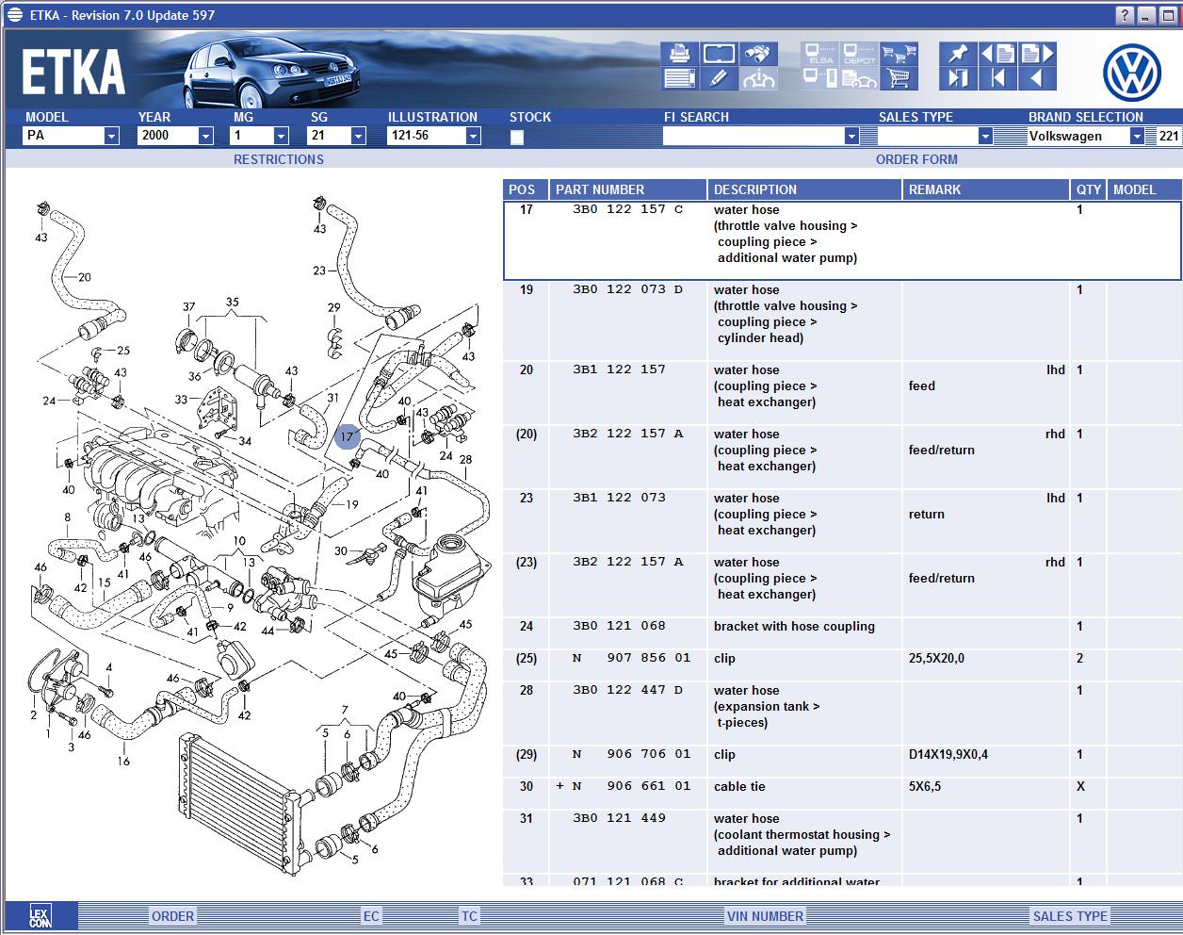Image resolution: width=1183 pixels, height=935 pixels.
Task: Expand the Brand Selection dropdown showing Volkswagen
Action: [1137, 136]
